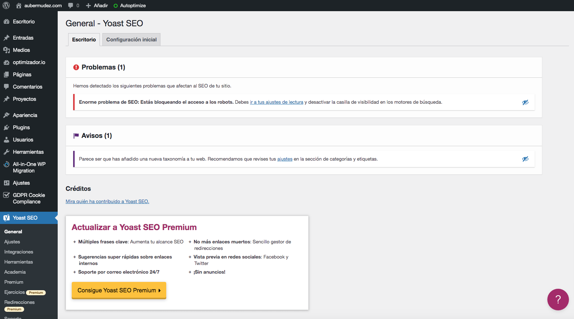Open Integraciones submenu item
The width and height of the screenshot is (574, 319).
[x=19, y=252]
